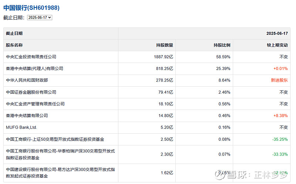Image resolution: width=296 pixels, height=184 pixels.
Task: Click shareholder 香港中央结算有限公司
Action: (x=27, y=116)
